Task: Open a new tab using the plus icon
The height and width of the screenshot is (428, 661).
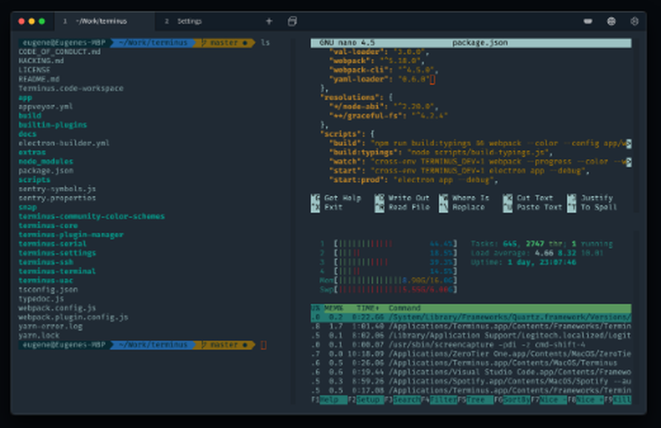Action: (x=269, y=20)
